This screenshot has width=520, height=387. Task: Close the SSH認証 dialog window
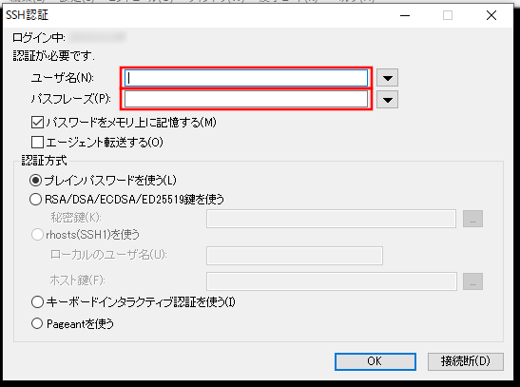pyautogui.click(x=491, y=15)
